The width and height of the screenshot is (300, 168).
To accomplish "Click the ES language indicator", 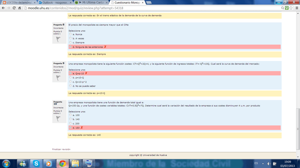I will (256, 163).
